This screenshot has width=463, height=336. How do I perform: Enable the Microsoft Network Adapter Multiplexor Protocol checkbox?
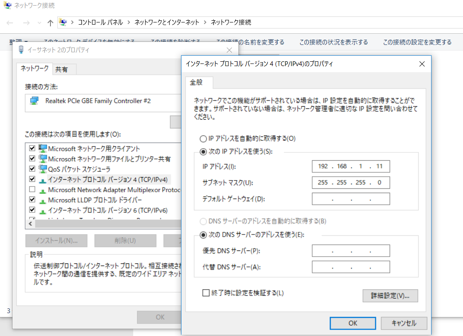[x=32, y=189]
